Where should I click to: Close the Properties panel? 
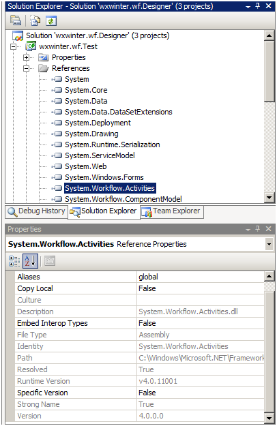click(x=268, y=229)
